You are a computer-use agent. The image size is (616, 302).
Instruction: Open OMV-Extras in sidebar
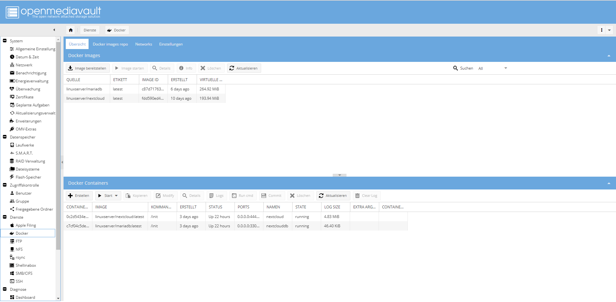coord(23,129)
